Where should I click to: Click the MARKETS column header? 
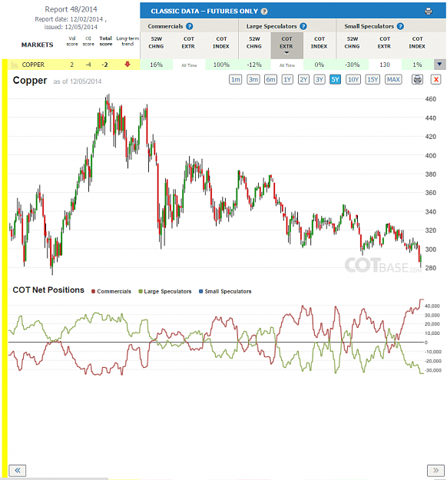(38, 45)
